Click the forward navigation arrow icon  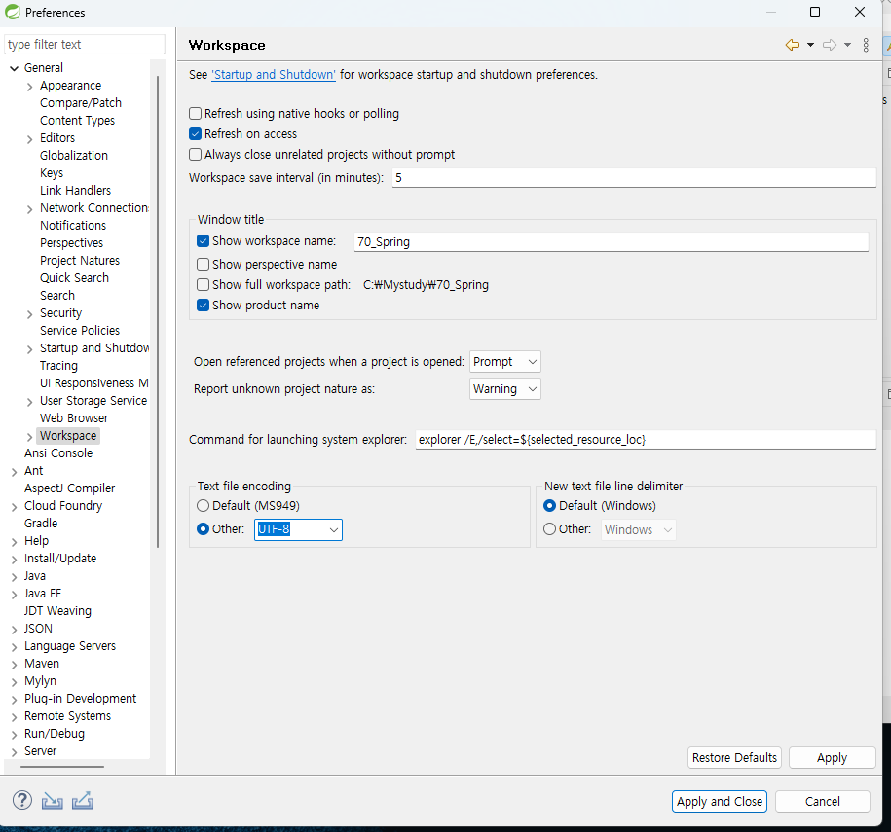[830, 45]
